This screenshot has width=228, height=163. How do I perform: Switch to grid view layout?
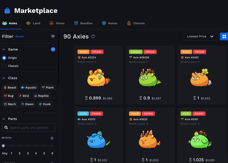click(x=224, y=36)
